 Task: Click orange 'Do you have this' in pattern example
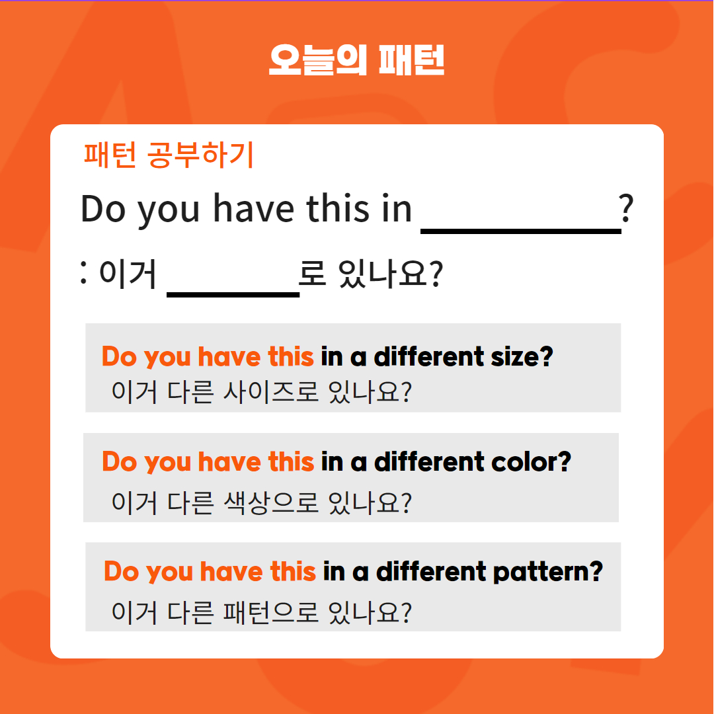pyautogui.click(x=210, y=573)
